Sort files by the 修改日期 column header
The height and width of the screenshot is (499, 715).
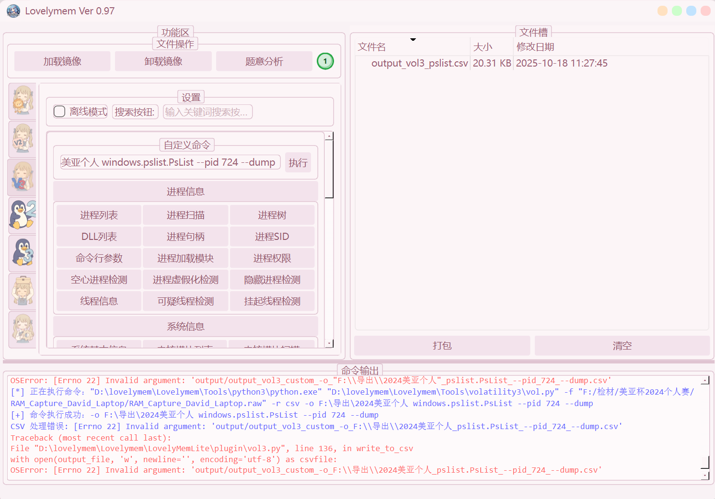(x=535, y=47)
